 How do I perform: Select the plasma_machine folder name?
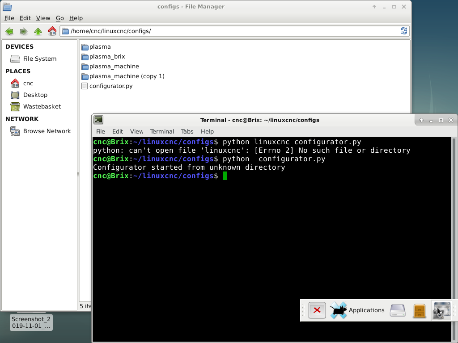114,67
